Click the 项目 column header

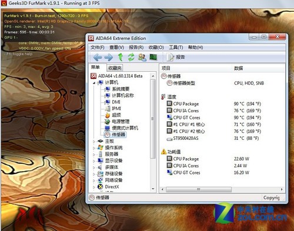(166, 68)
